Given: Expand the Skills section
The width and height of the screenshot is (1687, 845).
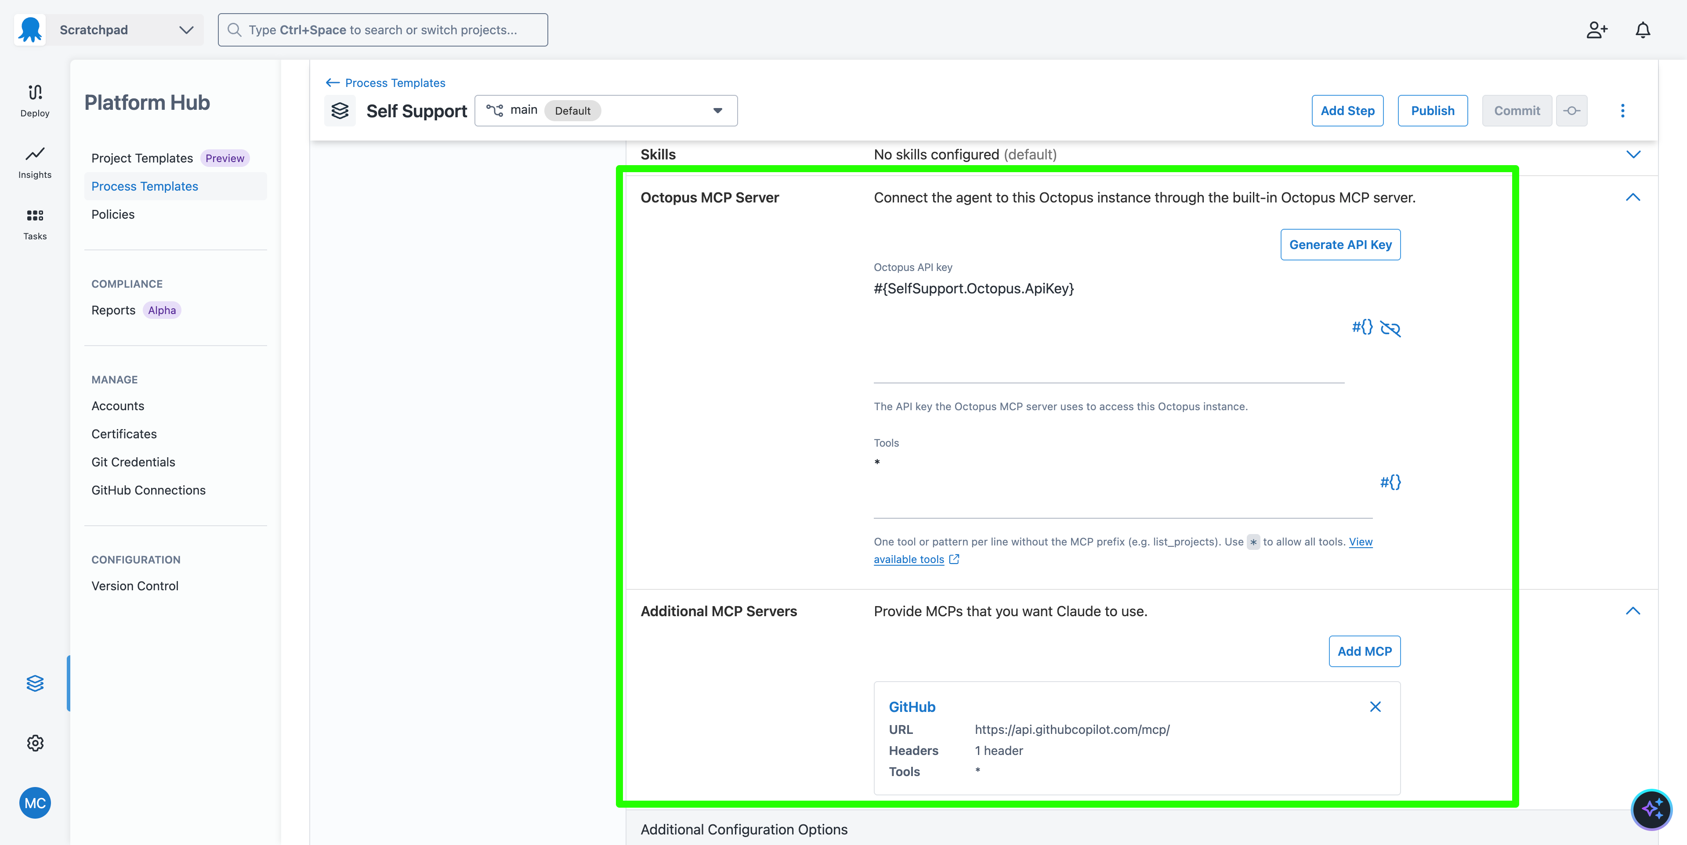Looking at the screenshot, I should [1633, 155].
